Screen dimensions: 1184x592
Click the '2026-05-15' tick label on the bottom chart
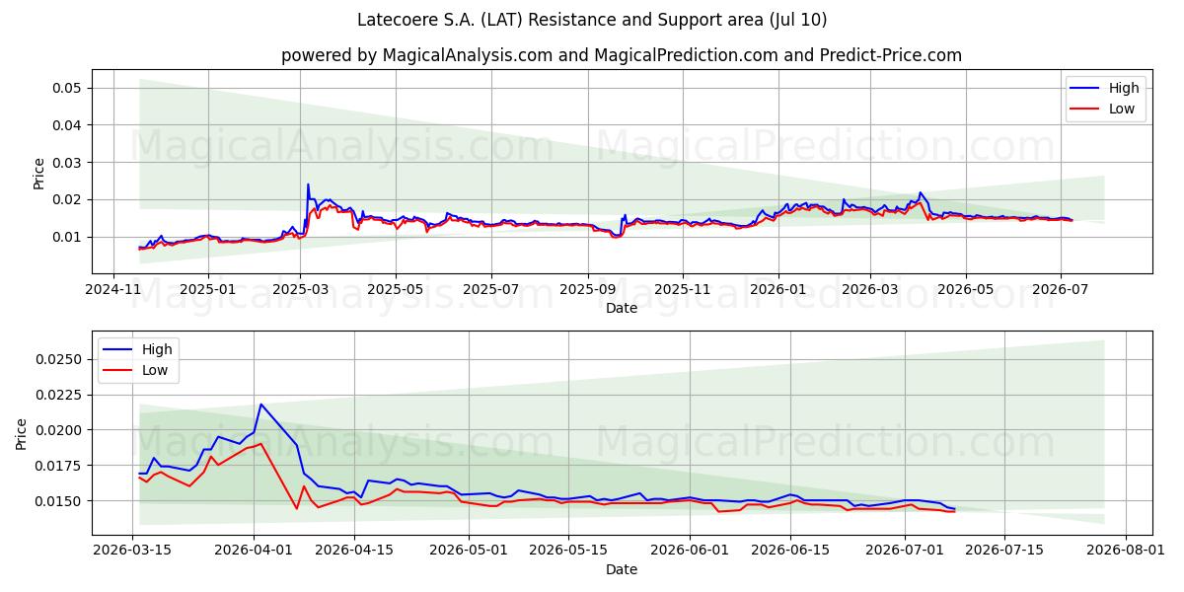[568, 552]
